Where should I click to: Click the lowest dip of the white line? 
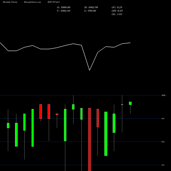click(x=90, y=70)
